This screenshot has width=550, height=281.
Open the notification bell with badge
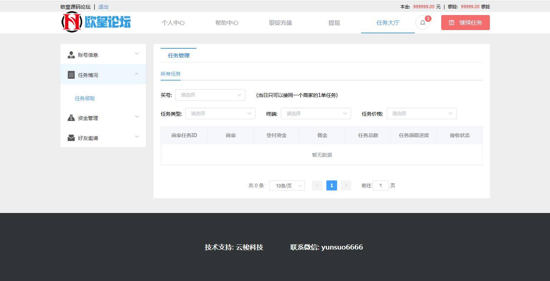point(423,23)
